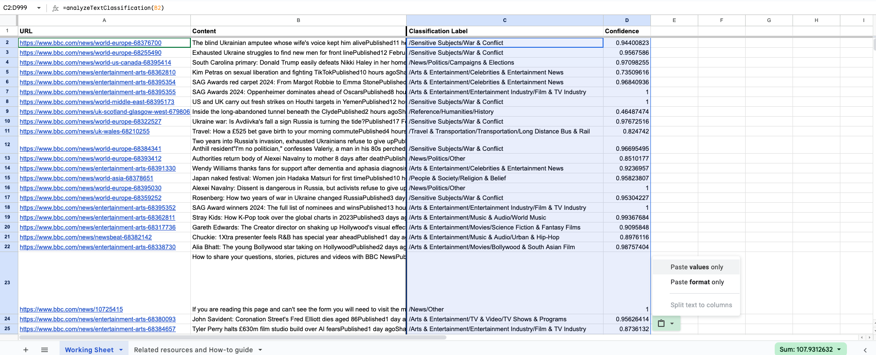Select column A header
This screenshot has height=355, width=876.
104,20
